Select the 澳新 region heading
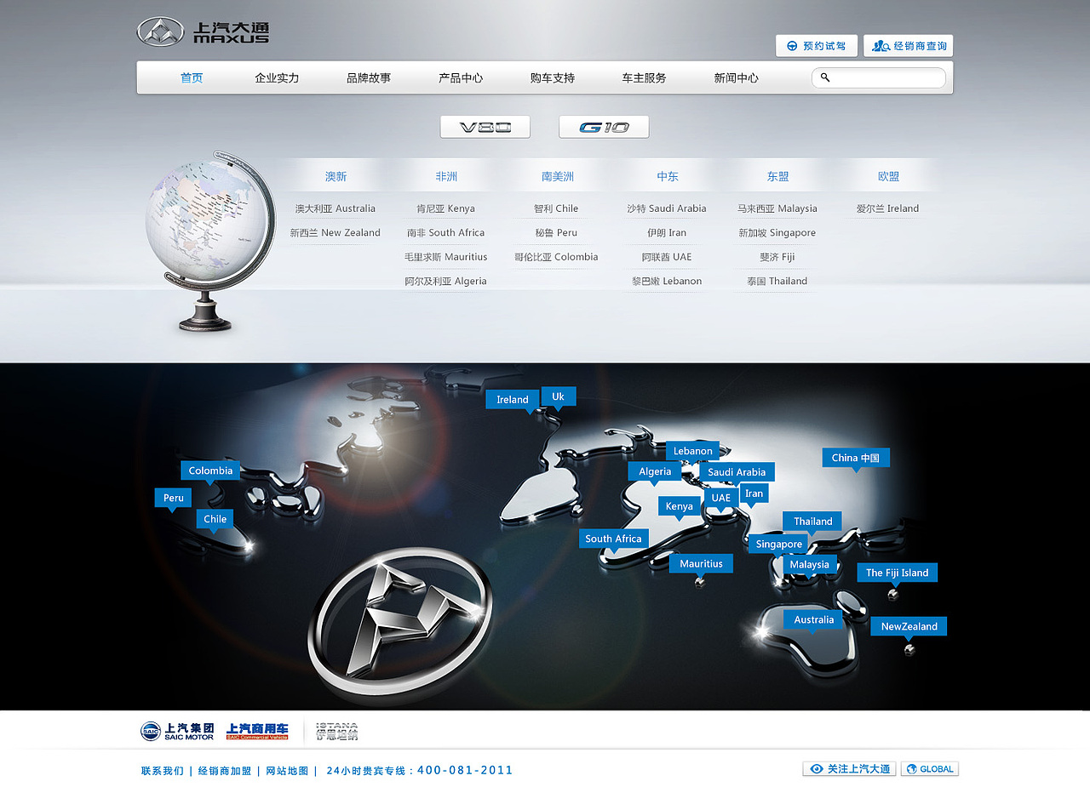 tap(336, 177)
